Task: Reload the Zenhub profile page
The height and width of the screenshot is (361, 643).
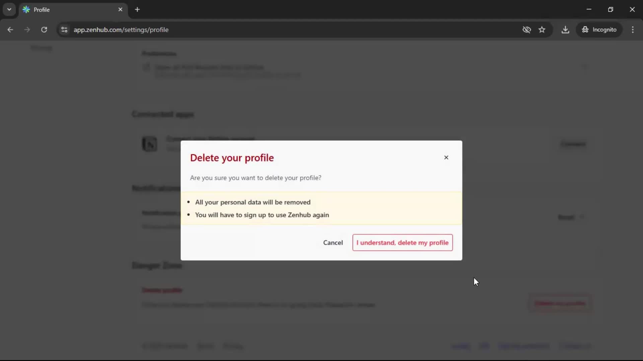Action: (x=44, y=30)
